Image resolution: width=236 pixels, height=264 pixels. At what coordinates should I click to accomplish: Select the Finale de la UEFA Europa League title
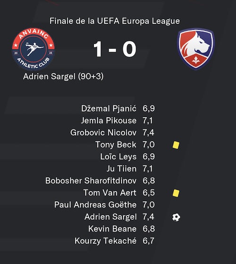coord(115,21)
